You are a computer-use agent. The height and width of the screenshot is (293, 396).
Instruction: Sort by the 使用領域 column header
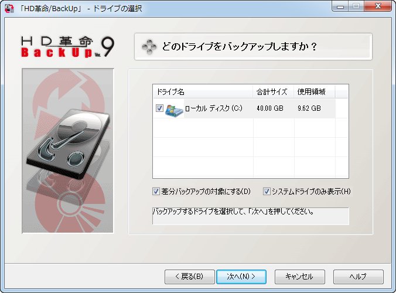point(315,91)
